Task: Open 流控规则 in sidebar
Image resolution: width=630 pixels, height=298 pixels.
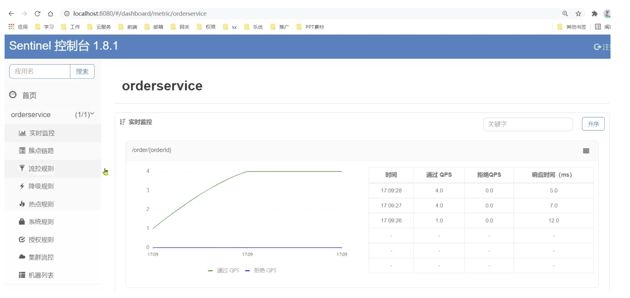Action: [x=53, y=169]
